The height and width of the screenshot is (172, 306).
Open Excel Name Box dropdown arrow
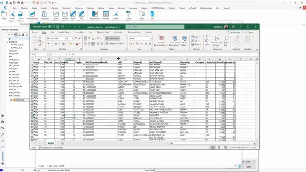(x=45, y=54)
